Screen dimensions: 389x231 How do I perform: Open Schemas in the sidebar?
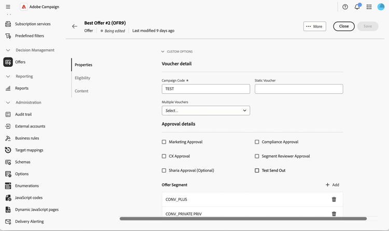[23, 162]
